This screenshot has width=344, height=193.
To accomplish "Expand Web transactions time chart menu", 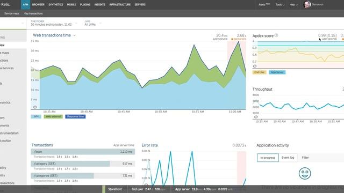I will pos(74,35).
